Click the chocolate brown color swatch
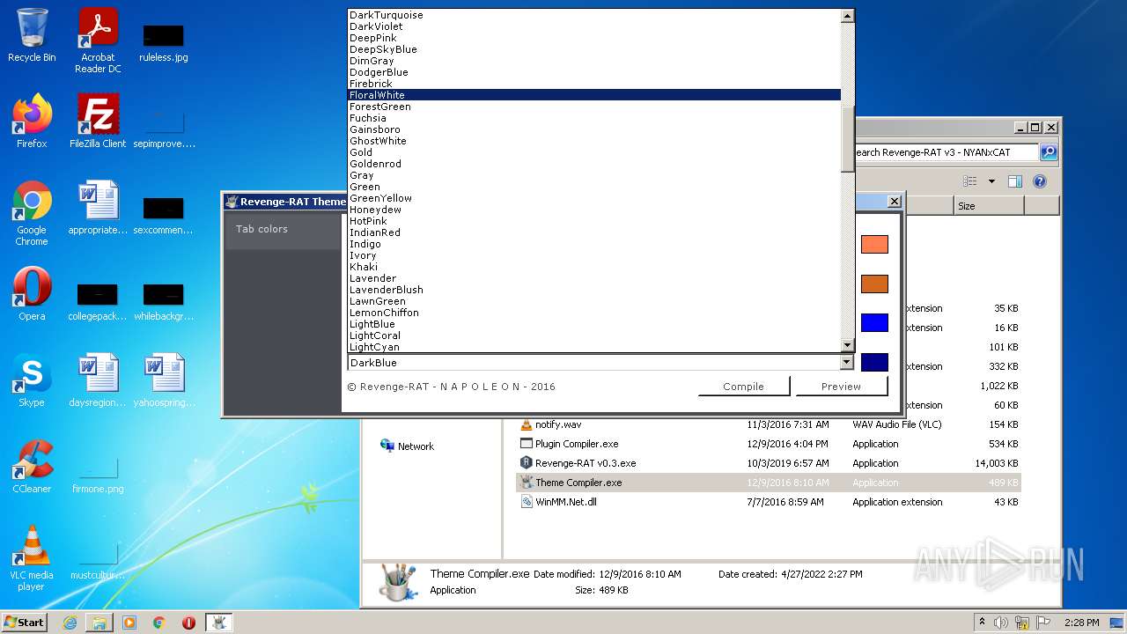Screen dimensions: 1127x634 [x=874, y=284]
